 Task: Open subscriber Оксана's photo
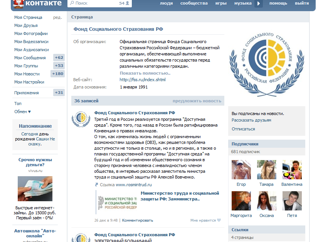click(x=267, y=201)
